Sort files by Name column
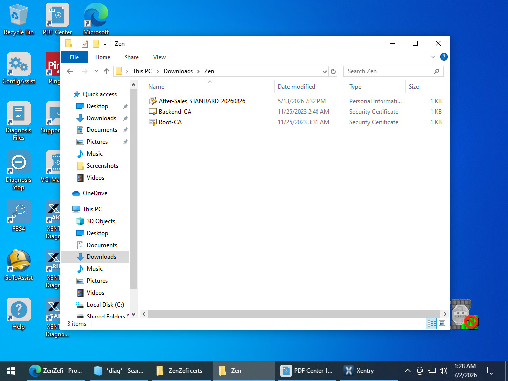Screen dimensions: 508x381 [210, 87]
